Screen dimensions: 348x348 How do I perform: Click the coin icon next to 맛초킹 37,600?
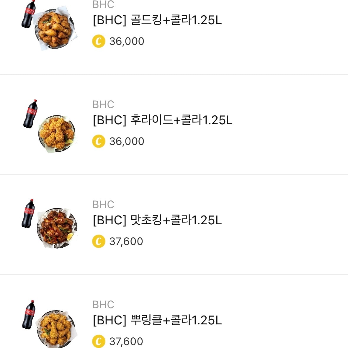coord(99,241)
